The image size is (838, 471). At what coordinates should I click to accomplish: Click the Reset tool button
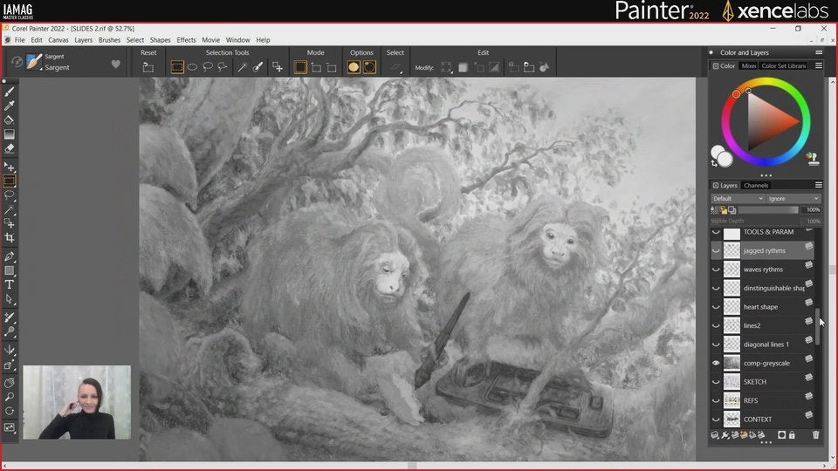point(148,67)
